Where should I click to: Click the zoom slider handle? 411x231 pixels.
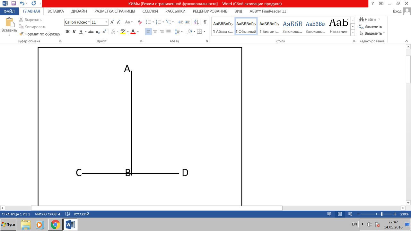tap(382, 214)
